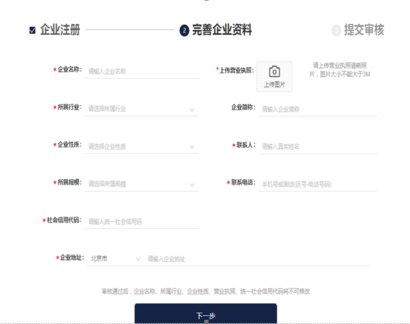Click the 企业注册 checkmark box
Viewport: 410px width, 324px height.
(32, 30)
